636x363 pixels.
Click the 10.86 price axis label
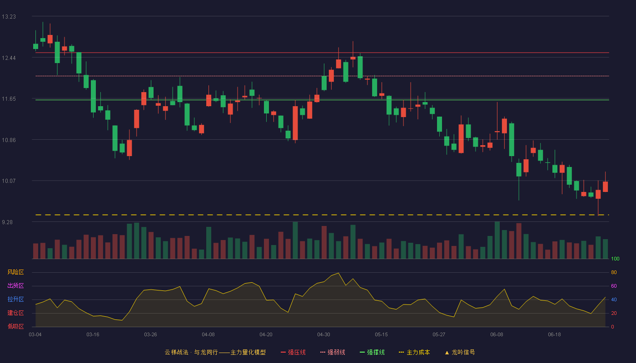pyautogui.click(x=9, y=140)
